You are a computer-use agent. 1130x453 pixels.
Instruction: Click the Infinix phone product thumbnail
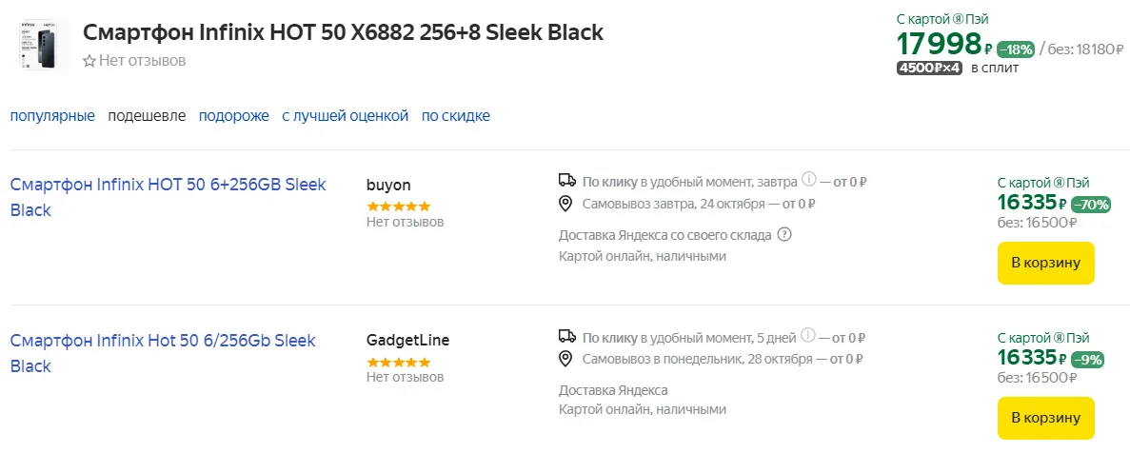coord(42,46)
